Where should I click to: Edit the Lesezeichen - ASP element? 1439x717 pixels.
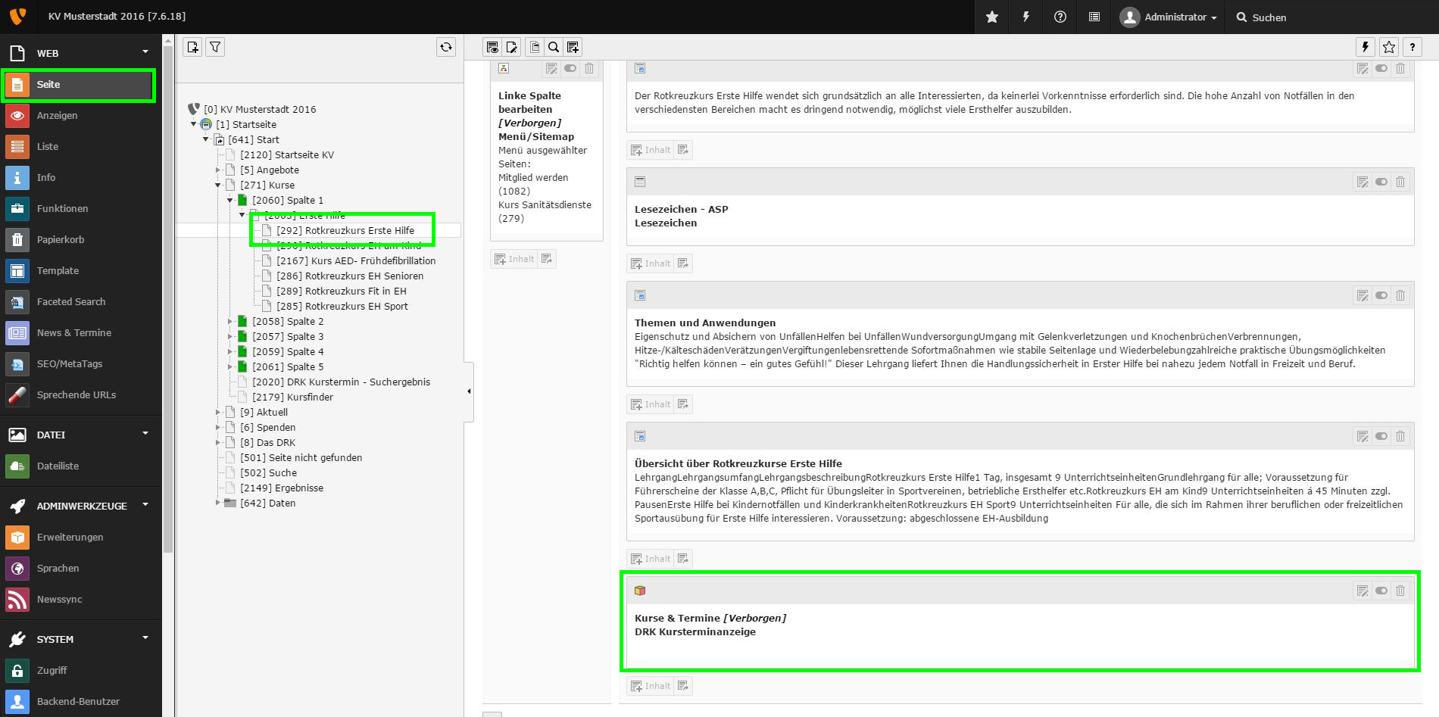coord(1363,182)
